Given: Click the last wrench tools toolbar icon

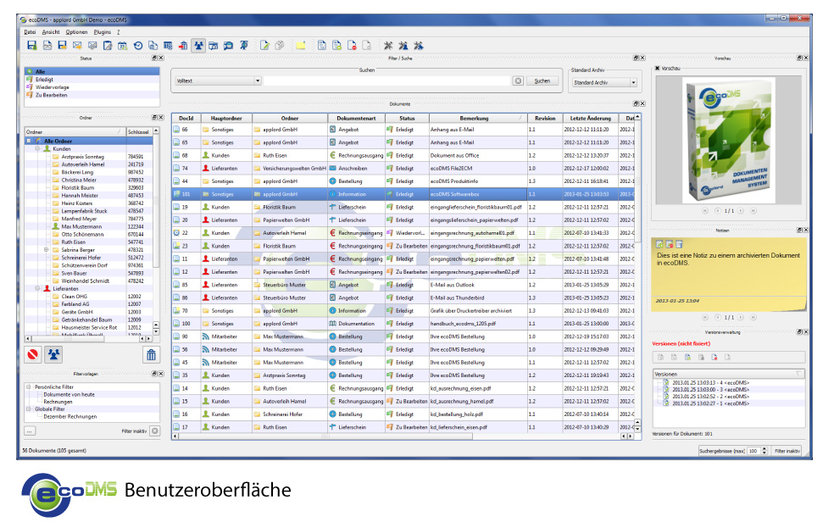Looking at the screenshot, I should click(419, 46).
